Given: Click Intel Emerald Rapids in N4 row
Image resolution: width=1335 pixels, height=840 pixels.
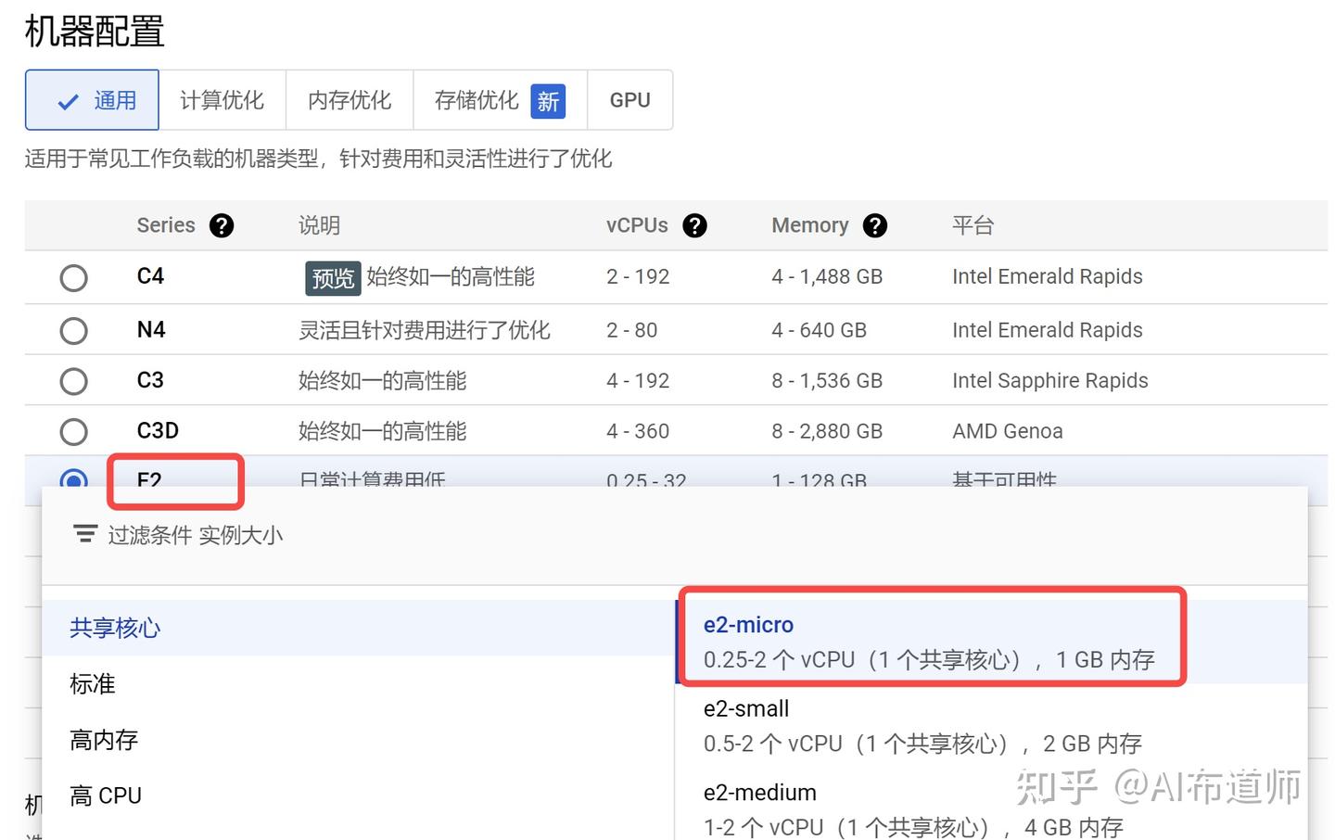Looking at the screenshot, I should [x=1048, y=330].
